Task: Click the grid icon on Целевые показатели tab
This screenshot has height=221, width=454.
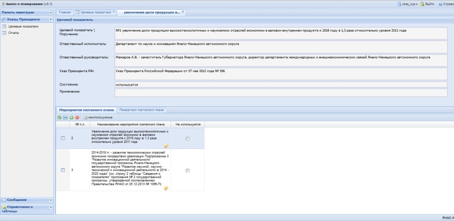Action: pos(77,12)
